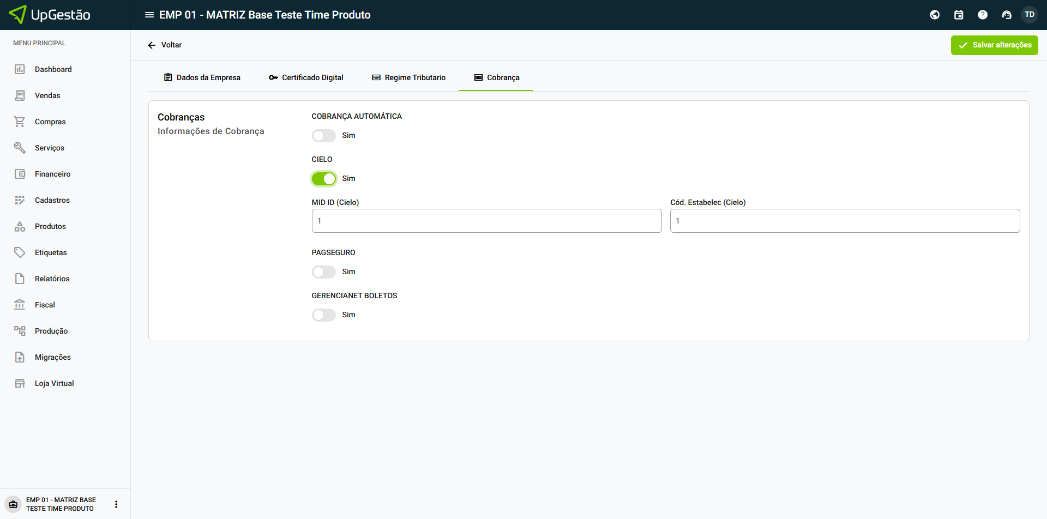Viewport: 1047px width, 519px height.
Task: Click the TD user avatar
Action: (x=1030, y=15)
